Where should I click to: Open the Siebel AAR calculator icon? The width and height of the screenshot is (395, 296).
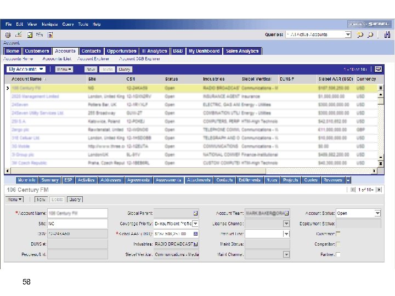click(195, 234)
